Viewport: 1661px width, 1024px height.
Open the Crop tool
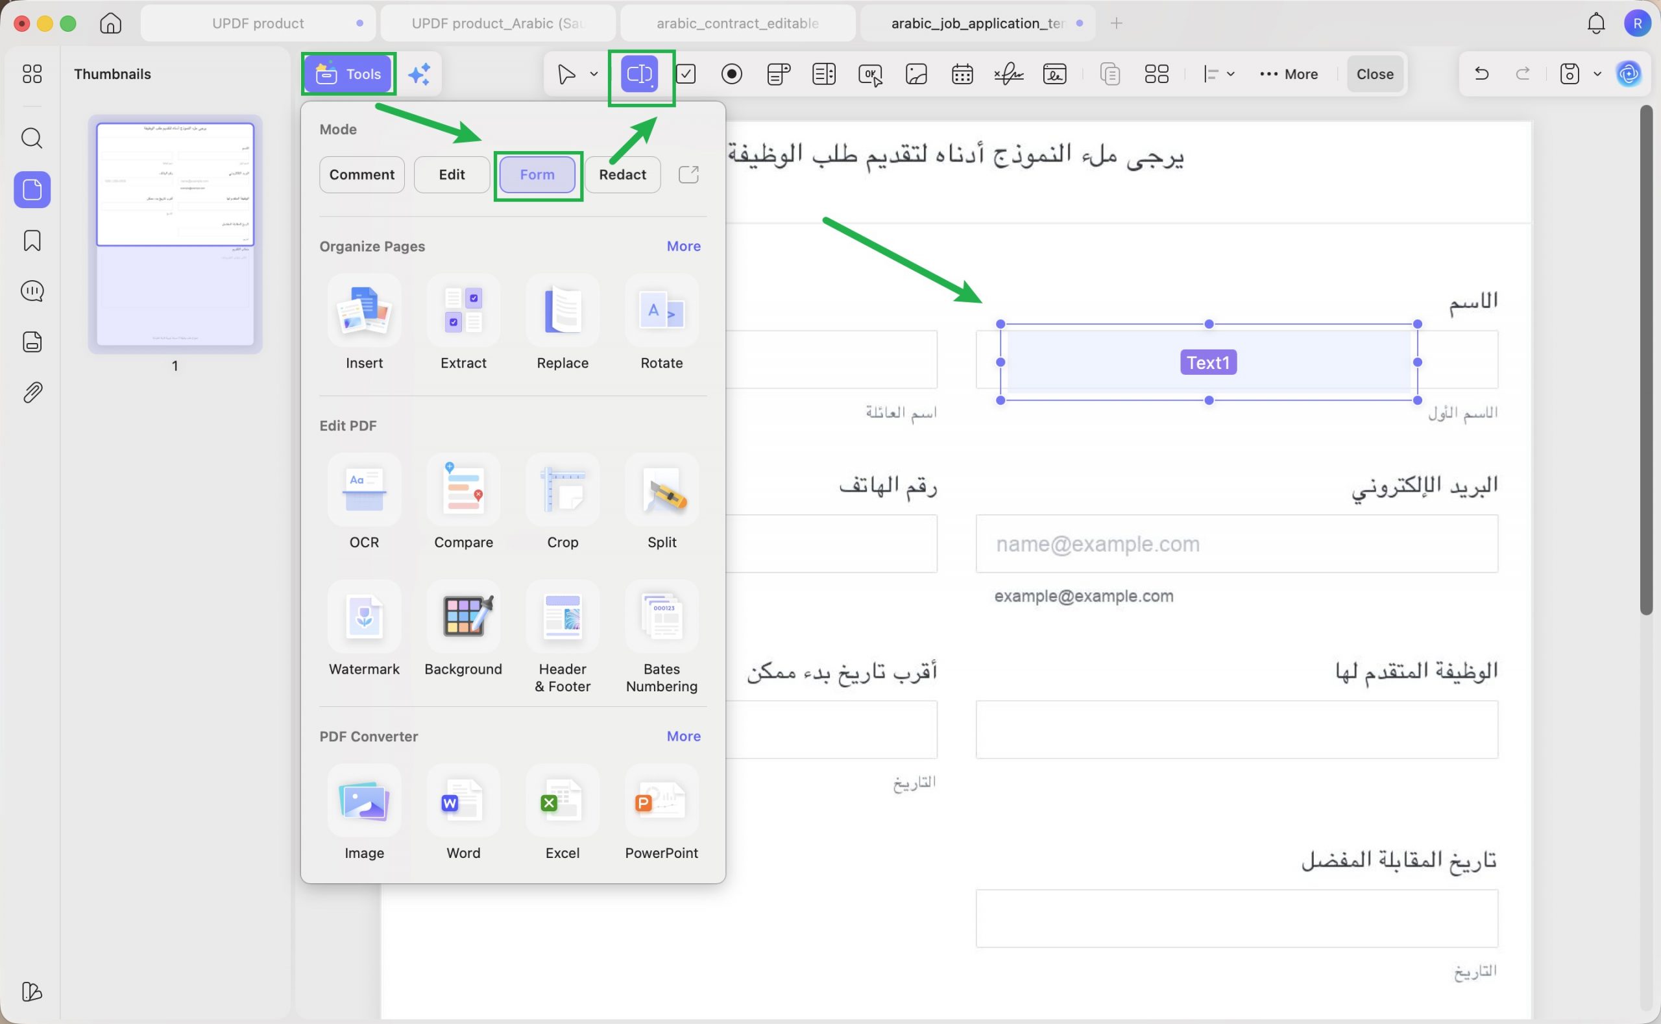point(563,503)
